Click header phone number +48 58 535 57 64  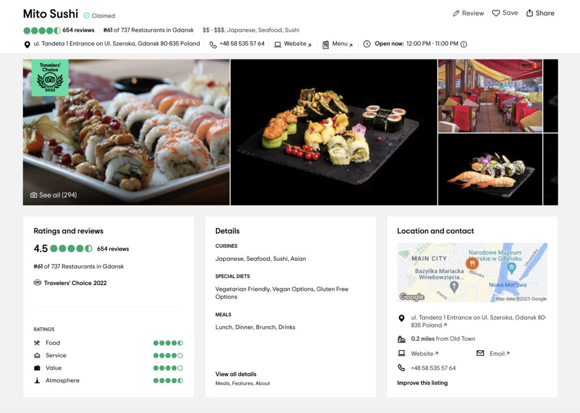pyautogui.click(x=242, y=44)
